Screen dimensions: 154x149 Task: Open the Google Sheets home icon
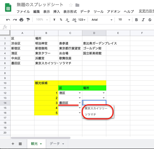pyautogui.click(x=8, y=7)
